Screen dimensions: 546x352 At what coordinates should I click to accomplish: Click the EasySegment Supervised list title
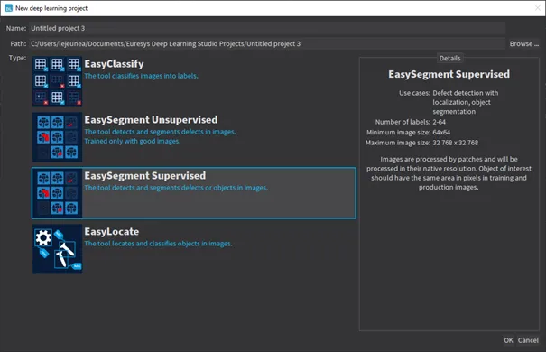tap(145, 176)
